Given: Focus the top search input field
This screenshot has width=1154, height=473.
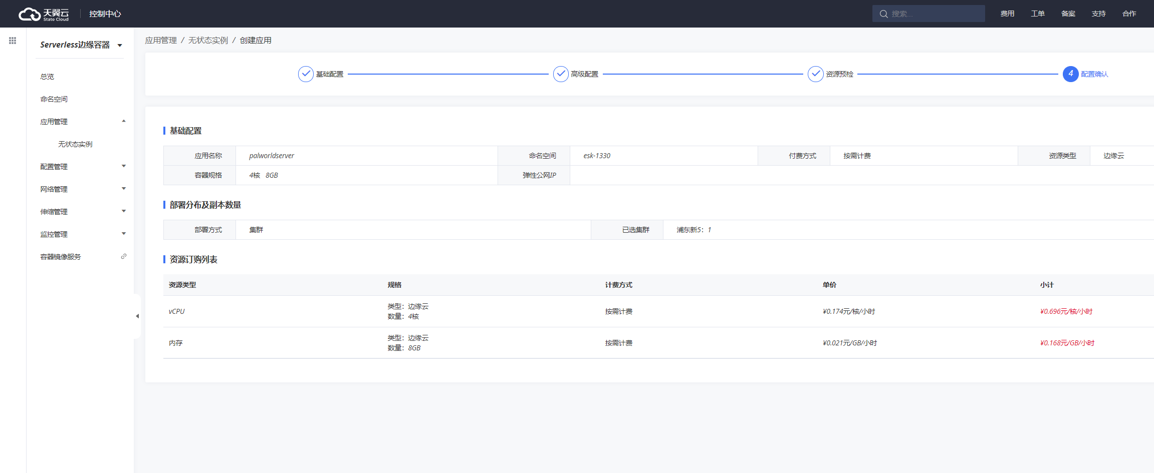Looking at the screenshot, I should click(x=929, y=14).
